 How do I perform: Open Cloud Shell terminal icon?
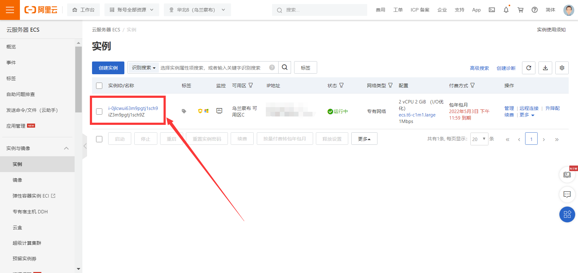[492, 10]
